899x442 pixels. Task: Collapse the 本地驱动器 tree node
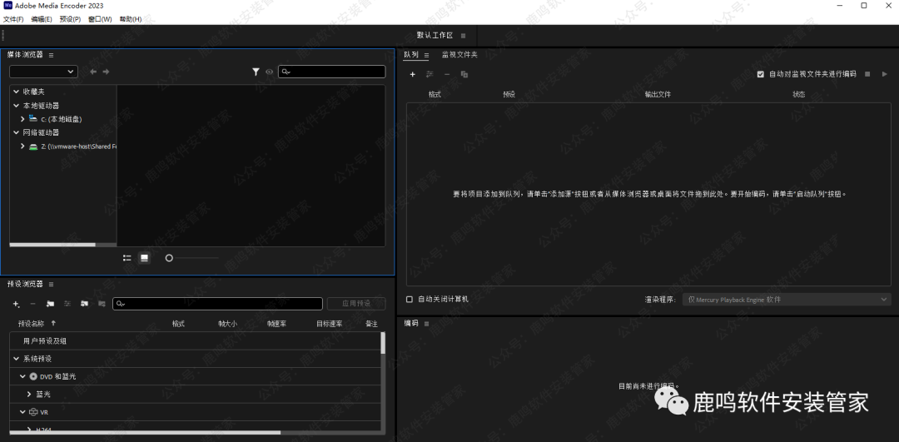click(x=17, y=106)
